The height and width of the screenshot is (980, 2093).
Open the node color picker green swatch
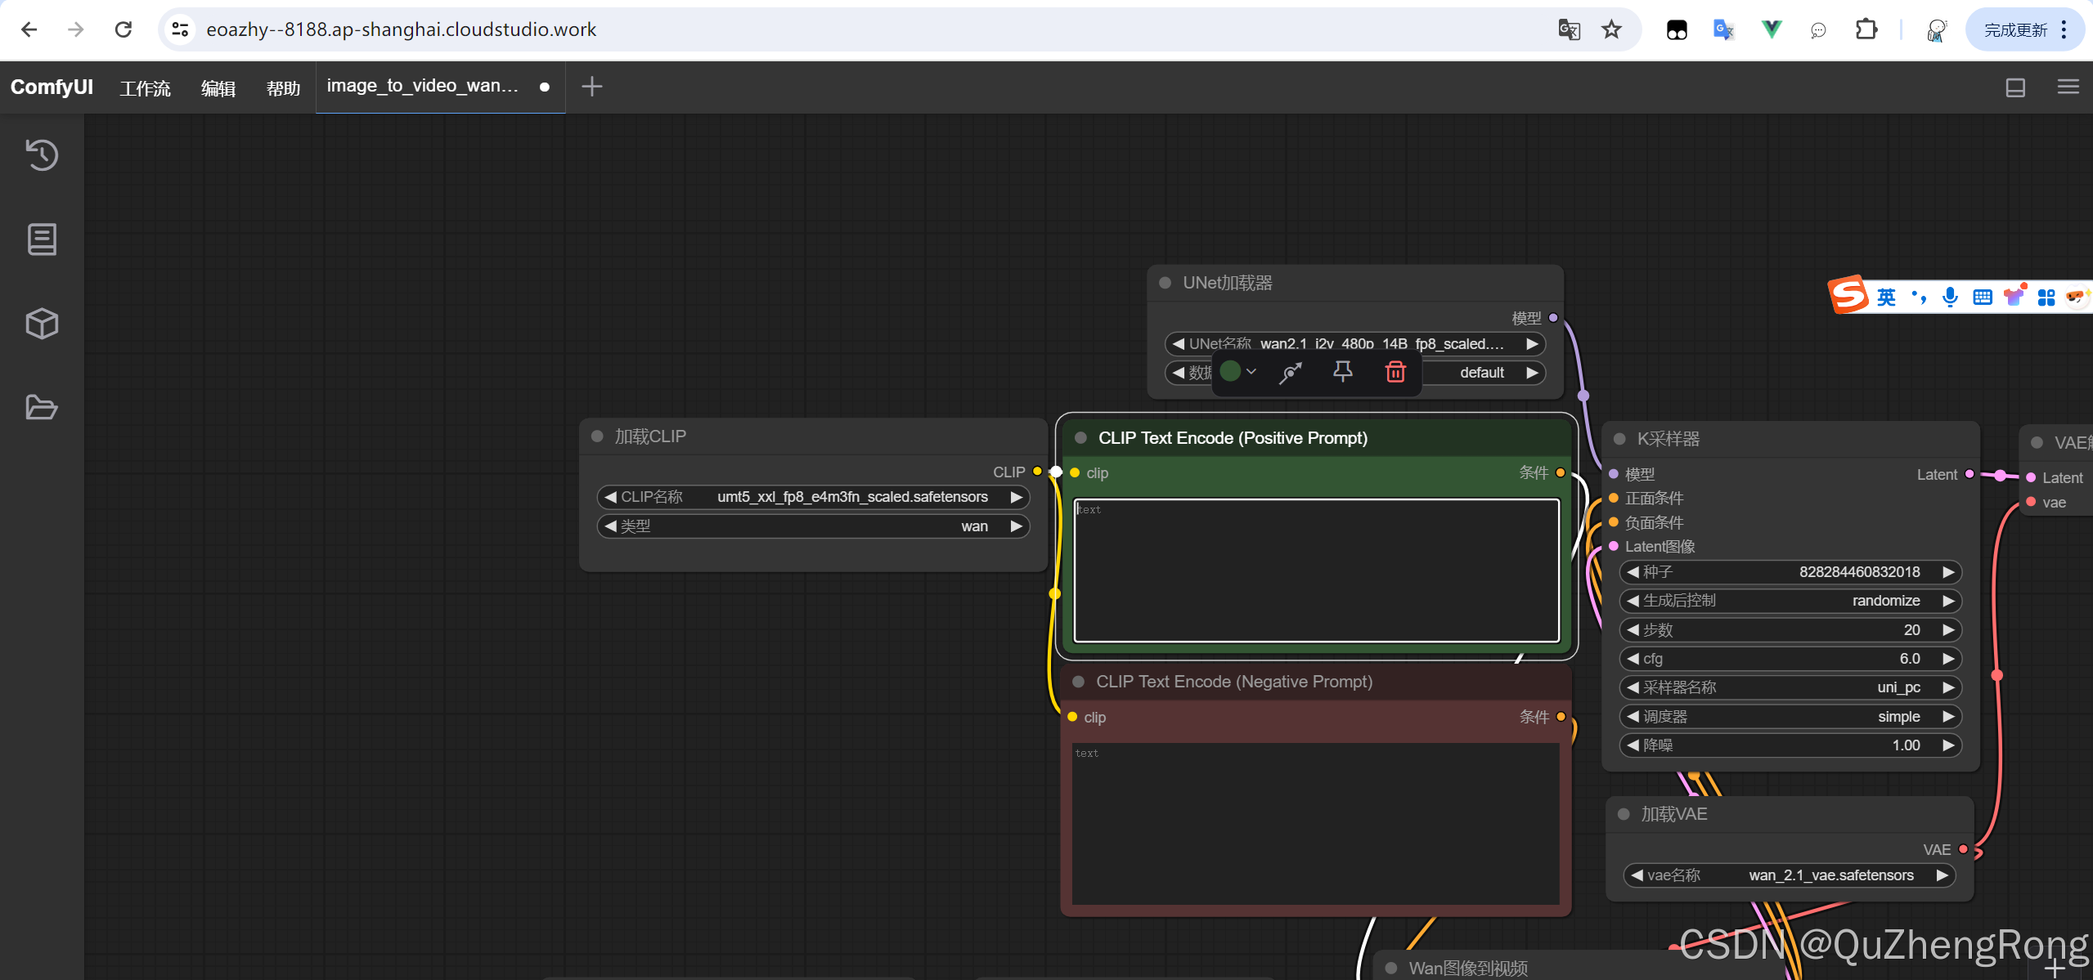[1231, 372]
